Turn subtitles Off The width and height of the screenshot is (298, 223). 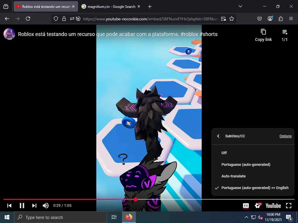click(253, 153)
